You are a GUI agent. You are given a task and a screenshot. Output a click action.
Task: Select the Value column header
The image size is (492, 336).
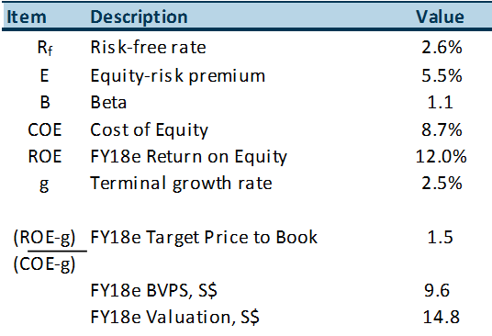click(x=440, y=17)
